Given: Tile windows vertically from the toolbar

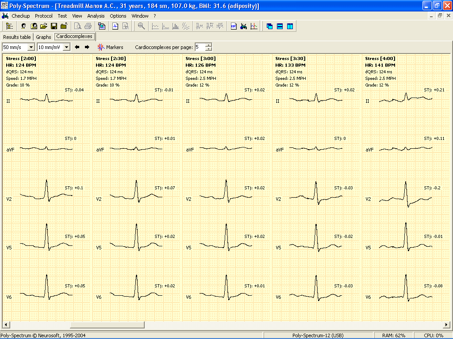Looking at the screenshot, I should [x=290, y=26].
